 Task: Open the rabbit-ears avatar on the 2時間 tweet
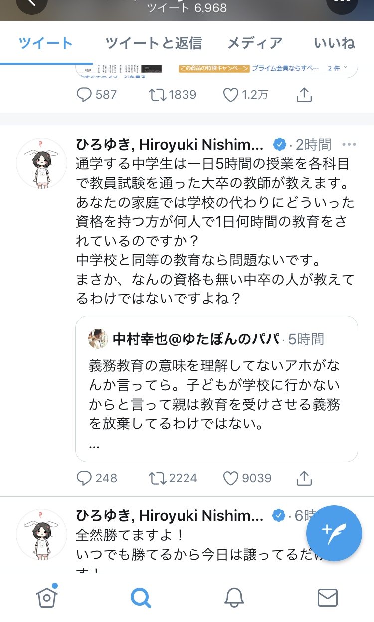point(42,163)
